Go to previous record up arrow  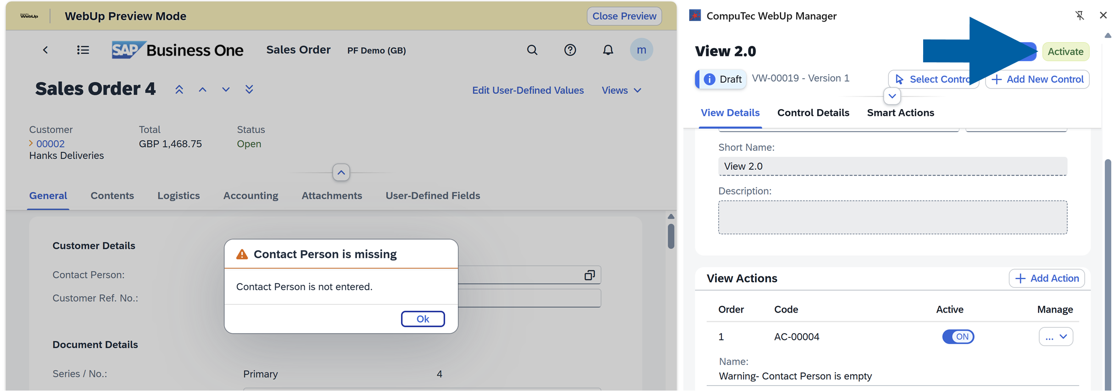(x=202, y=90)
